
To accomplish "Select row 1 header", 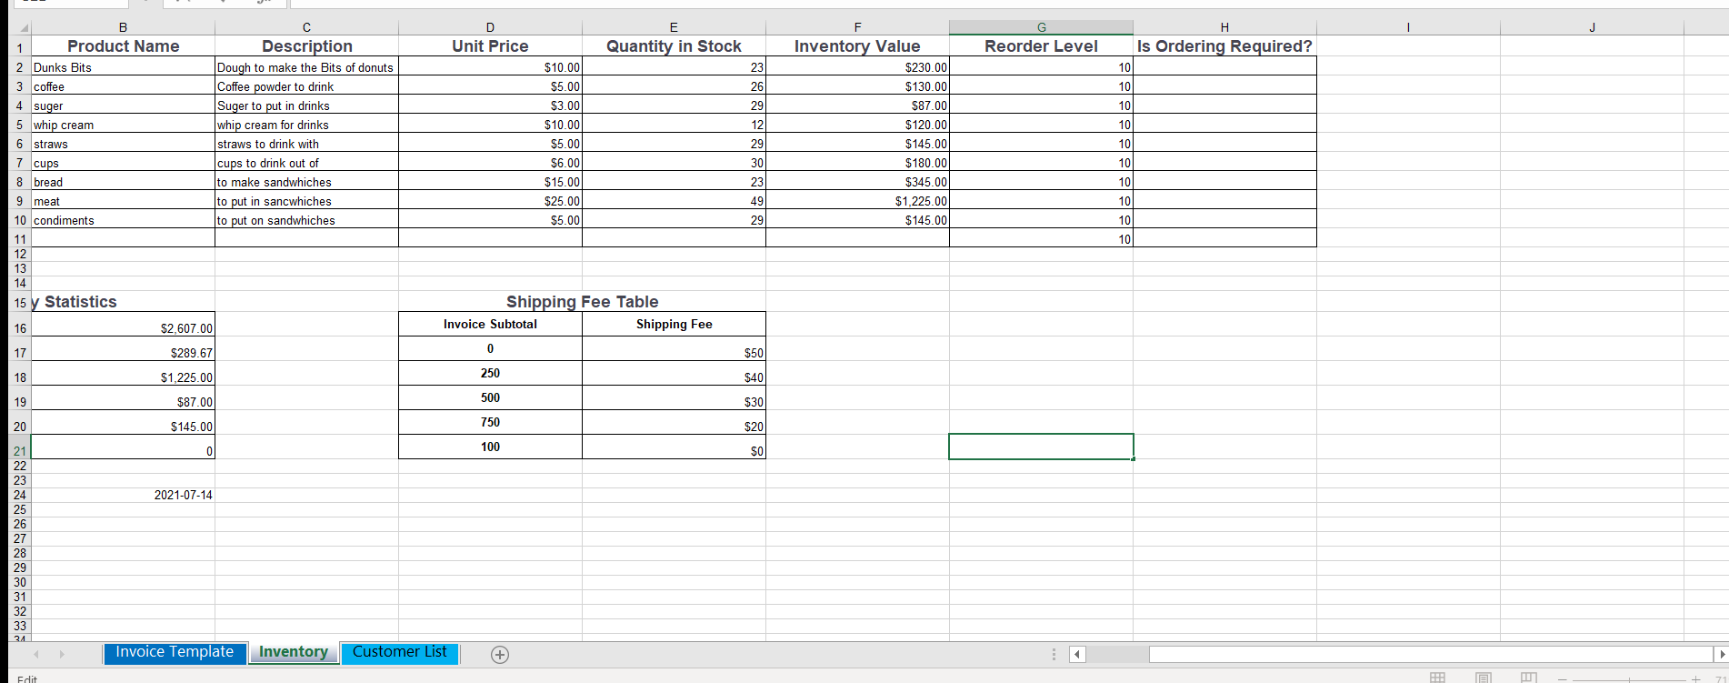I will click(x=20, y=46).
